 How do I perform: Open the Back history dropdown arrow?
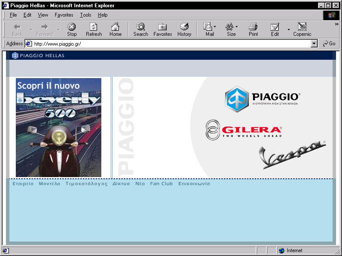tap(31, 29)
